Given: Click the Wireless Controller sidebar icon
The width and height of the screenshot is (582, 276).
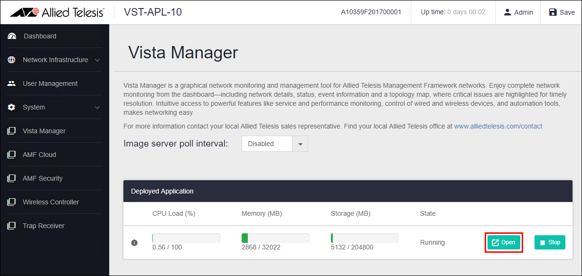Looking at the screenshot, I should 12,202.
